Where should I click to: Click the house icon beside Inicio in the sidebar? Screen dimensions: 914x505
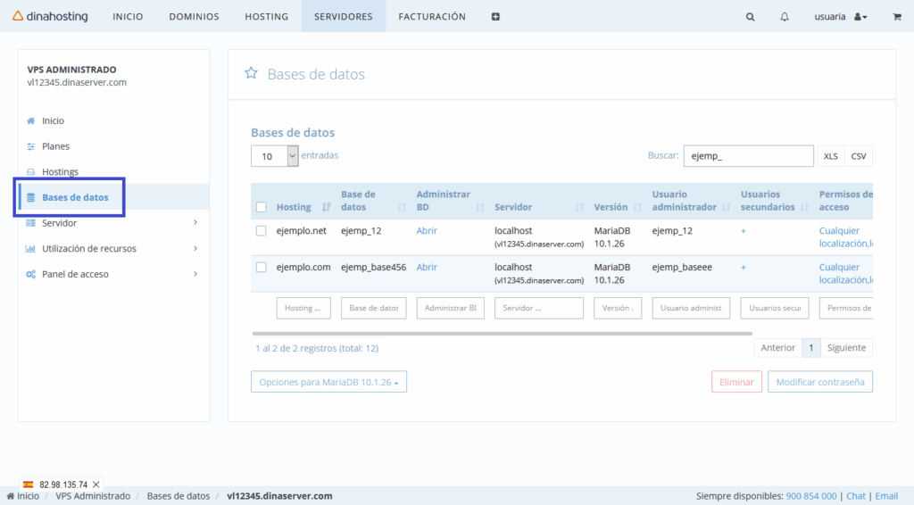pyautogui.click(x=30, y=120)
